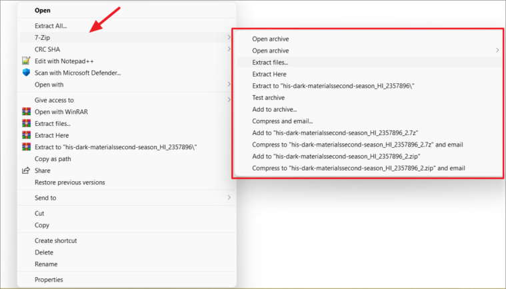Expand the Open with submenu chevron
Screen dimensions: 506x289
(229, 85)
